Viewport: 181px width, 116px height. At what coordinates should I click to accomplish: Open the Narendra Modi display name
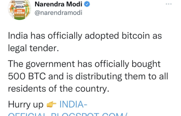[58, 4]
